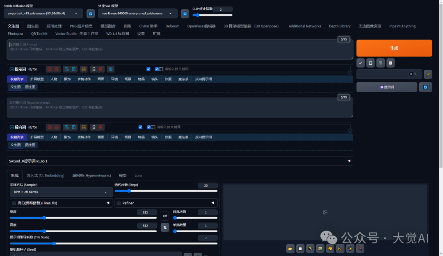Click the picture frame icon below preview
Viewport: 443px width, 256px height.
click(x=320, y=249)
